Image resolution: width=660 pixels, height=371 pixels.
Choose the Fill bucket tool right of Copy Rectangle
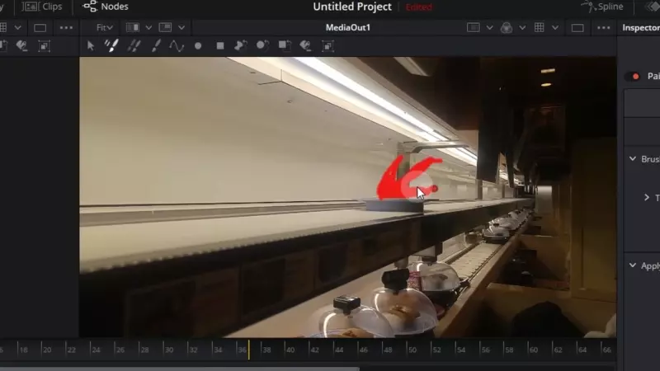pos(305,45)
